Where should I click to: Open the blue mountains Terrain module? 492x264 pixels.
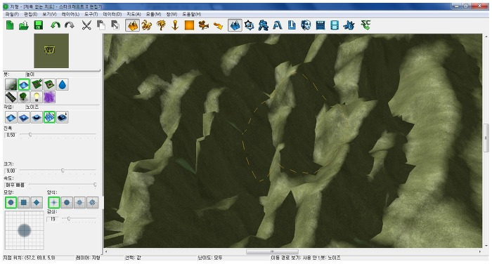tap(235, 25)
